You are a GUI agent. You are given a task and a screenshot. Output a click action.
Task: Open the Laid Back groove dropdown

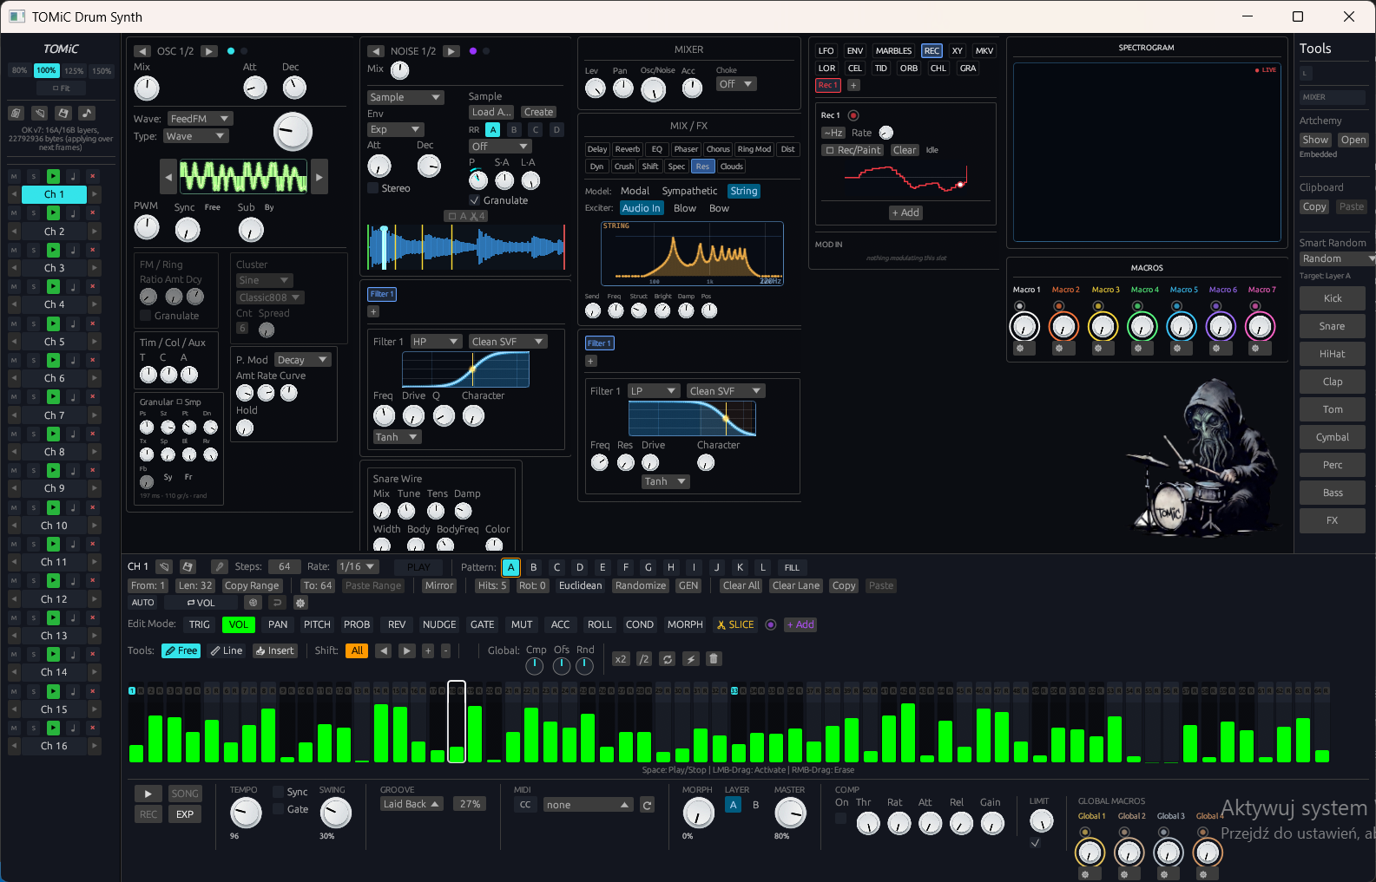point(412,804)
